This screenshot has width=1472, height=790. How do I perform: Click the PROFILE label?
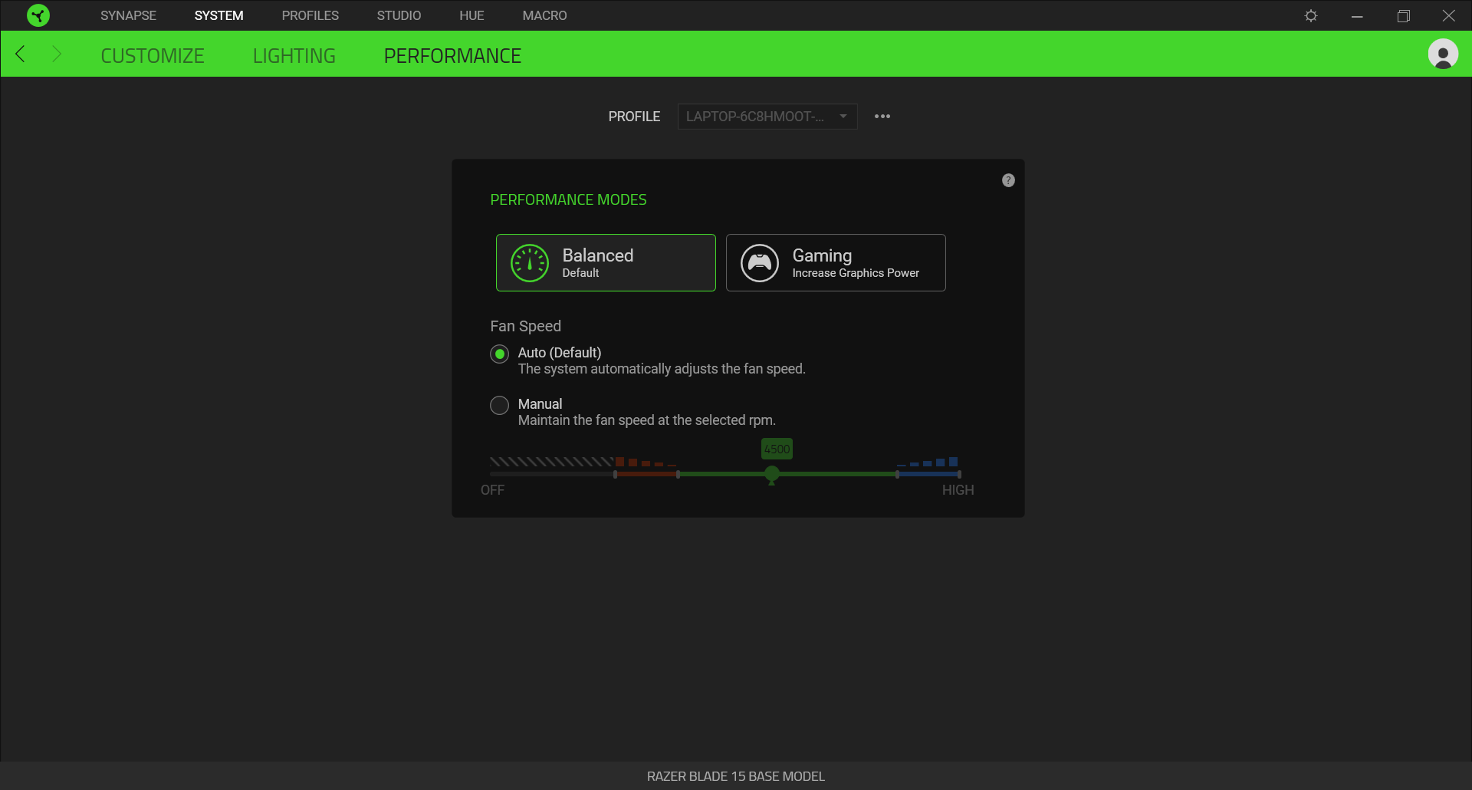634,117
